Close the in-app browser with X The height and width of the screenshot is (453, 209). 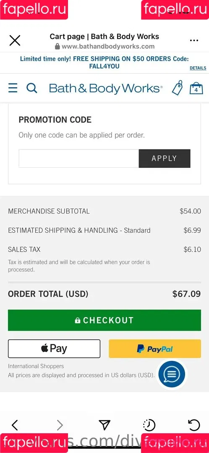tap(15, 40)
